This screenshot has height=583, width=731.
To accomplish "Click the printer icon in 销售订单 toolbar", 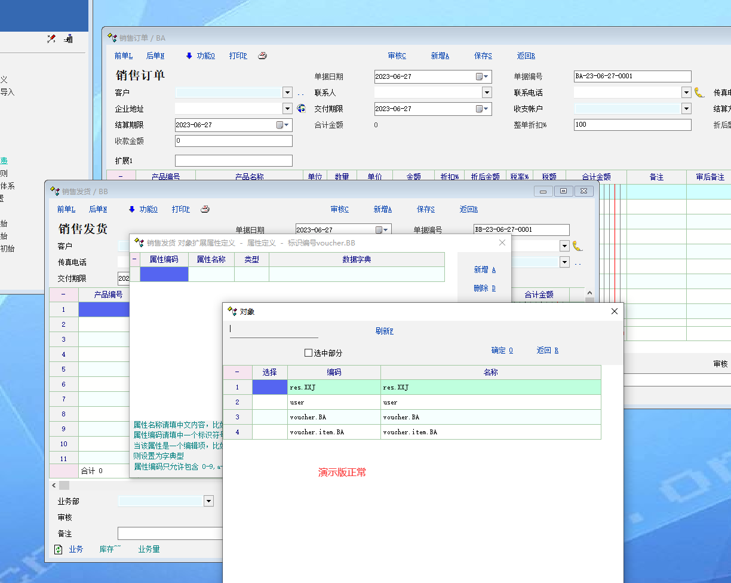I will [262, 56].
